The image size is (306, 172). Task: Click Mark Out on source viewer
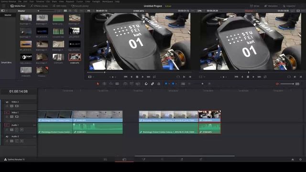point(190,77)
